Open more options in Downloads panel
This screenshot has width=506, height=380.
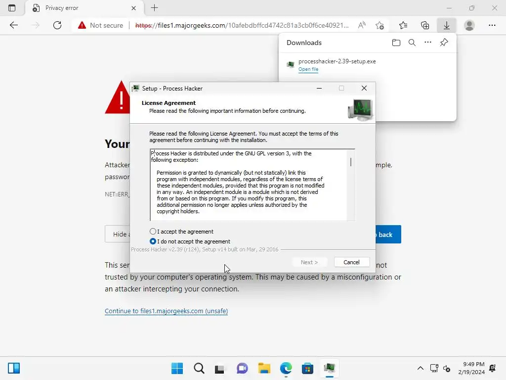pyautogui.click(x=427, y=43)
